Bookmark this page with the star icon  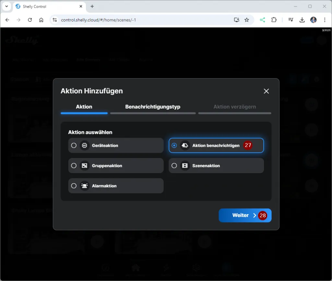click(x=247, y=20)
